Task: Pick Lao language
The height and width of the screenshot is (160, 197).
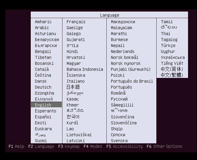Action: tap(70, 129)
